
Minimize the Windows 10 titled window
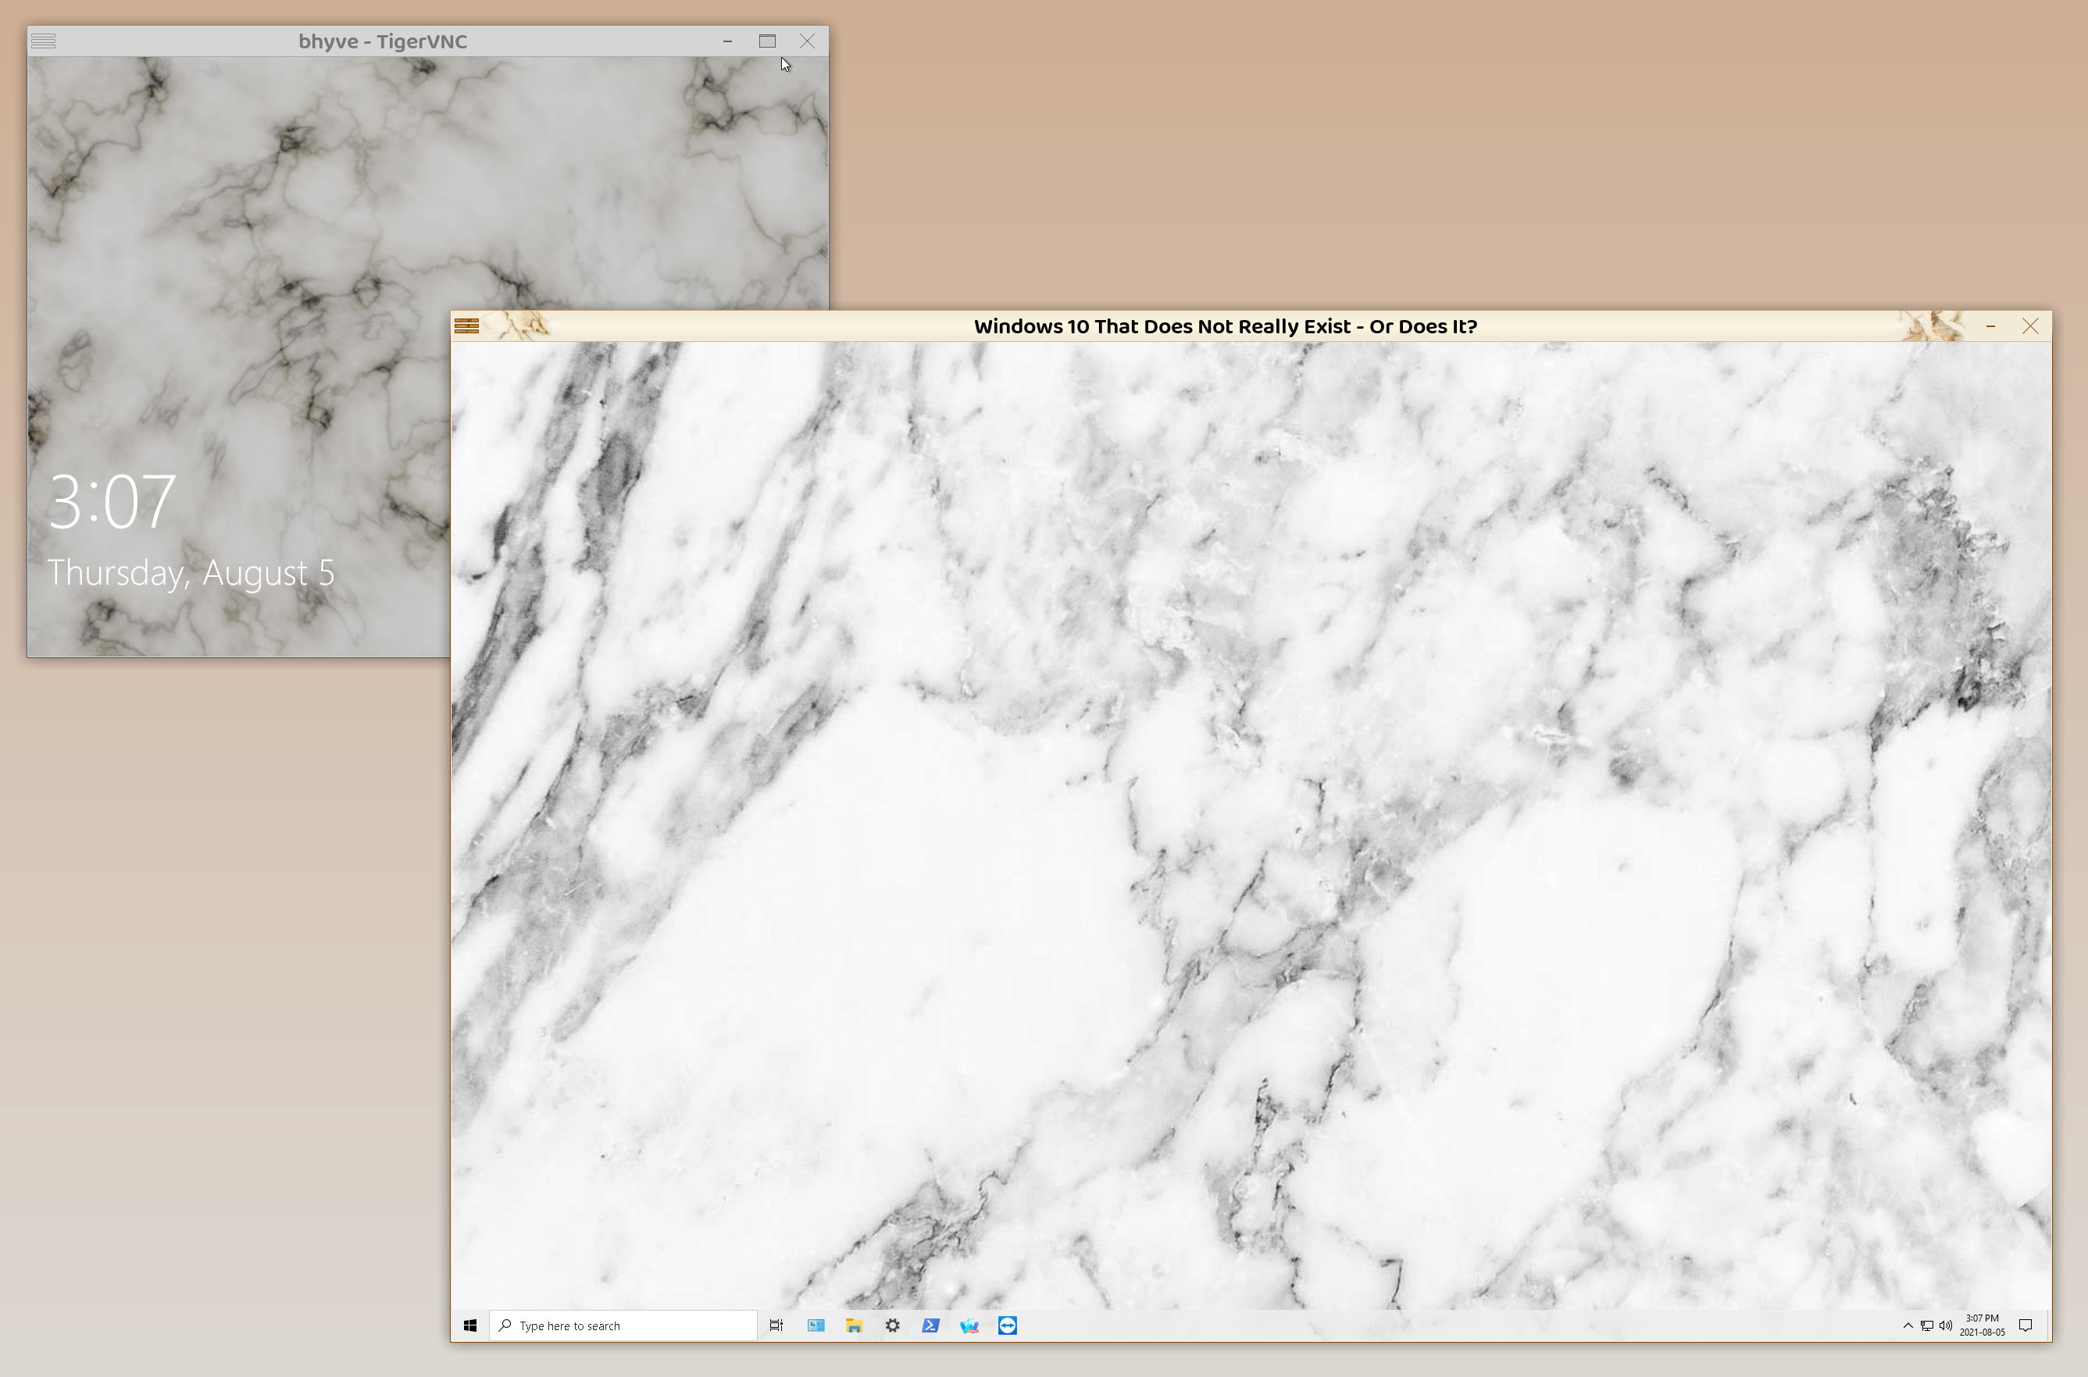coord(1990,326)
